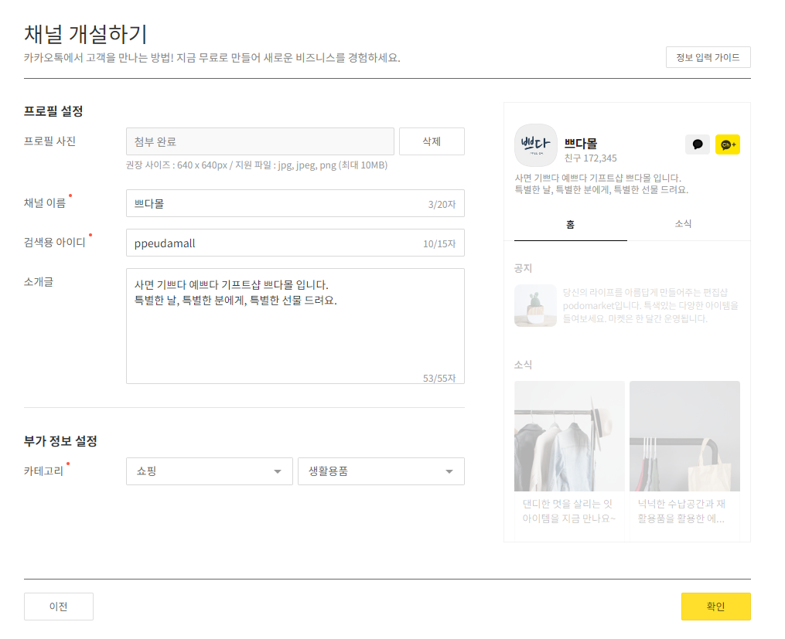
Task: Click the 채널 이름 field label
Action: pyautogui.click(x=45, y=203)
